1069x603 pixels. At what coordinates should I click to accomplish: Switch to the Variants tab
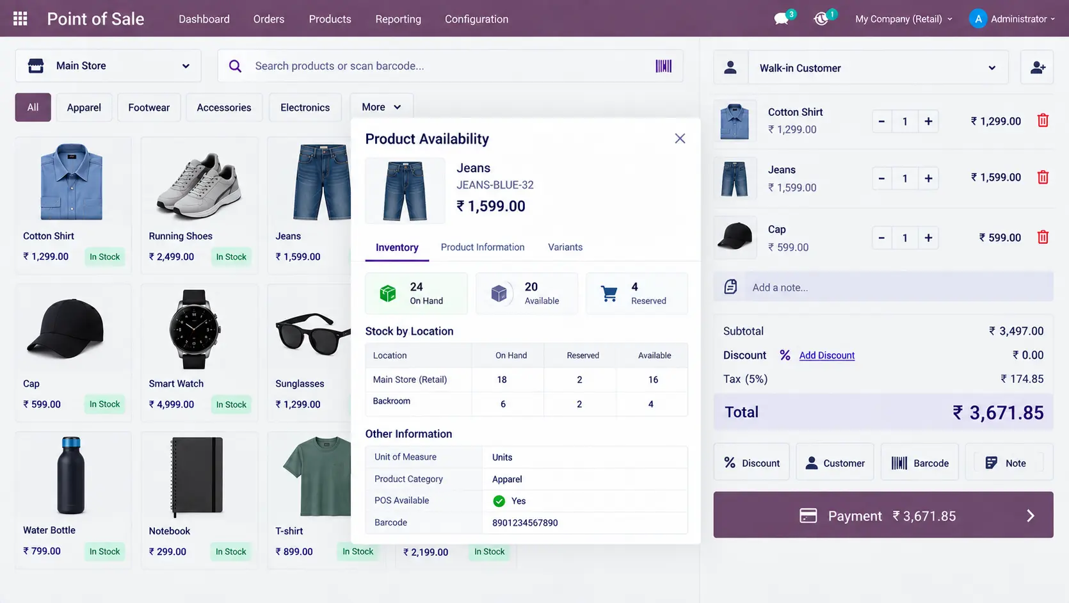565,247
